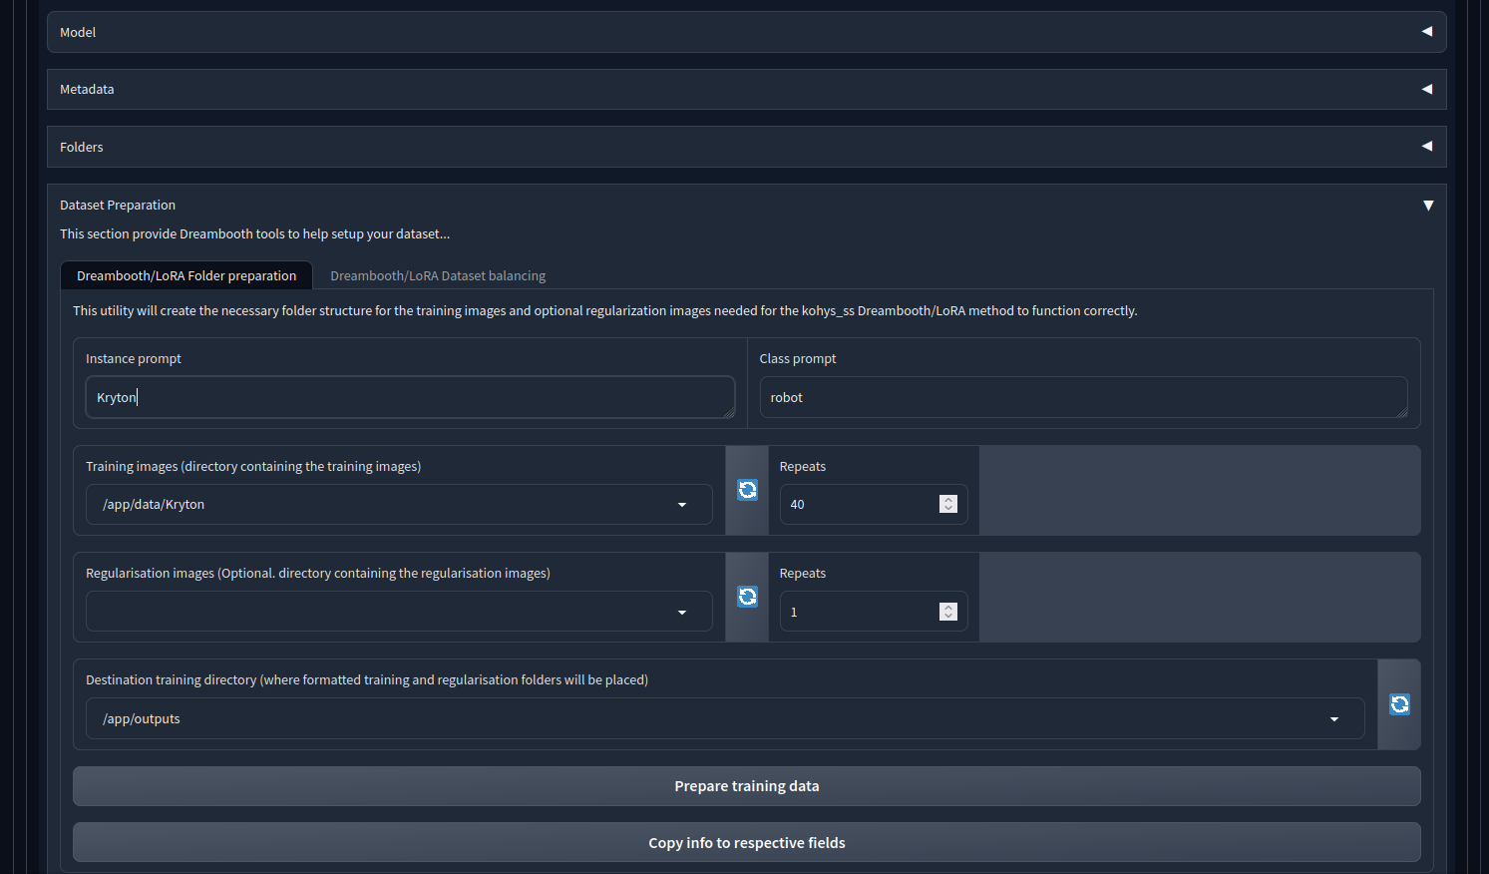Screen dimensions: 1489x874
Task: Focus the regularisation Repeats field showing 1
Action: point(858,612)
